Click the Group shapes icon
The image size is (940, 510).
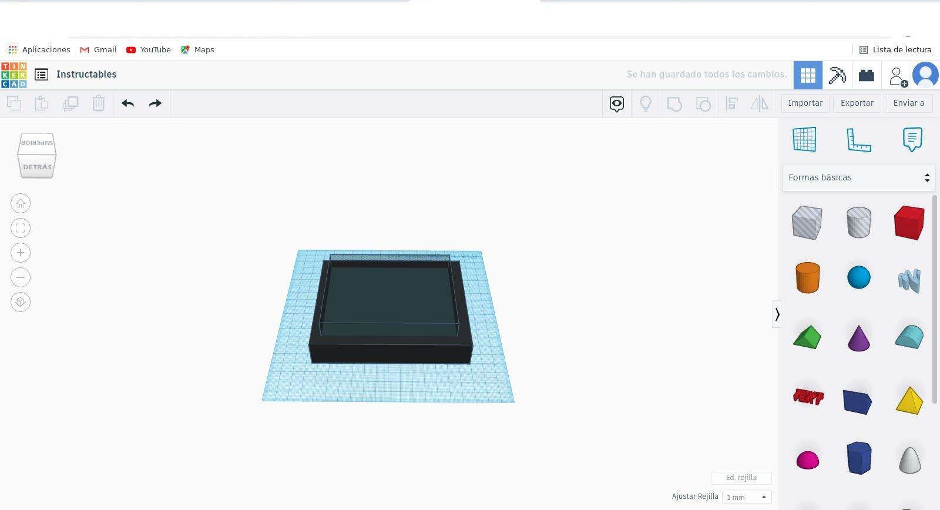[x=674, y=104]
